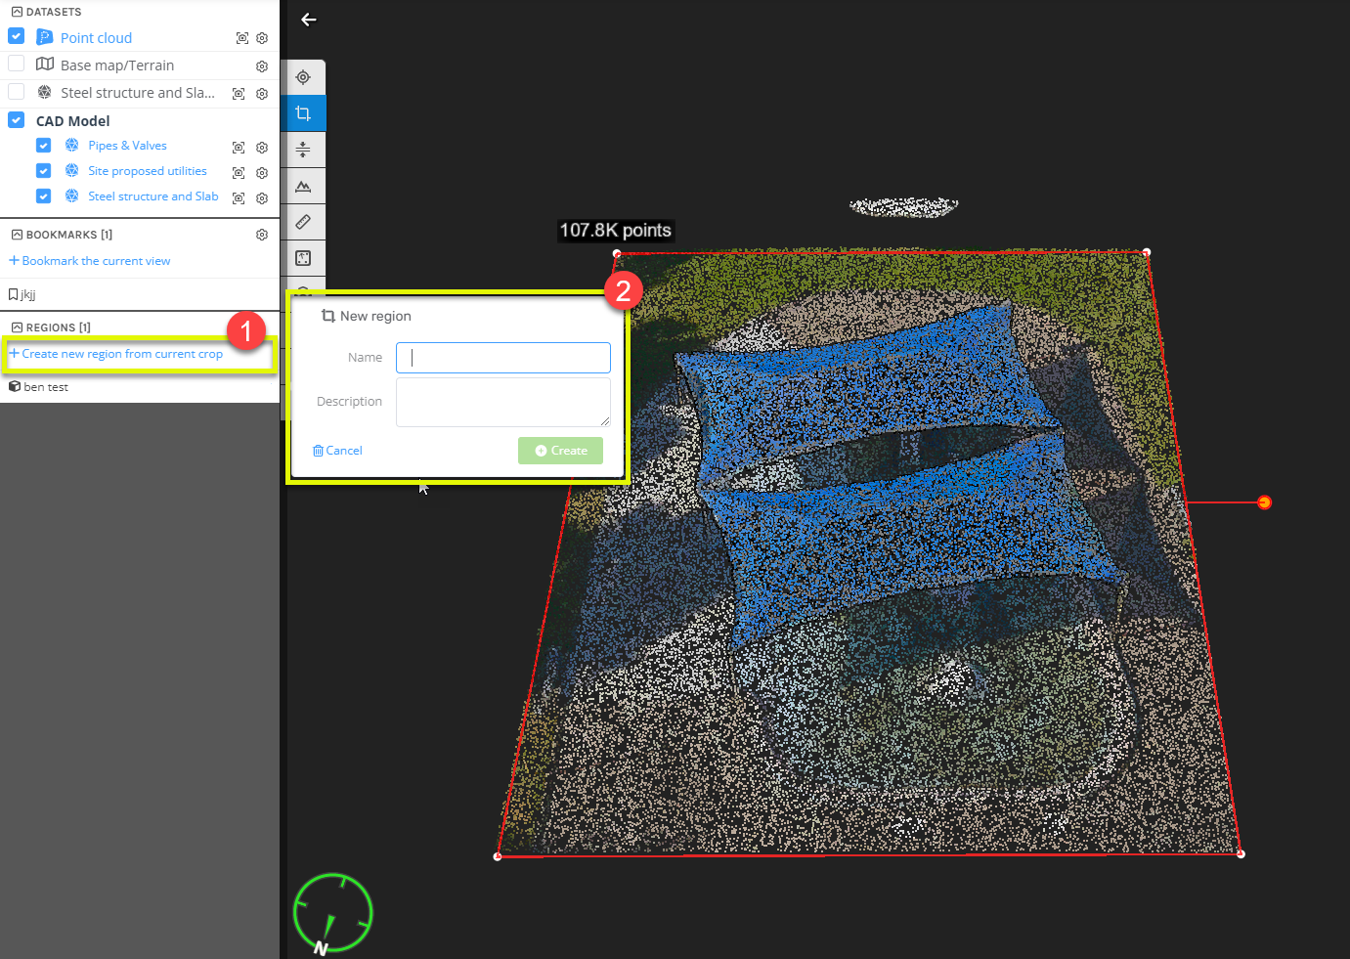The width and height of the screenshot is (1350, 959).
Task: Open settings for the Base map/Terrain dataset
Action: (261, 65)
